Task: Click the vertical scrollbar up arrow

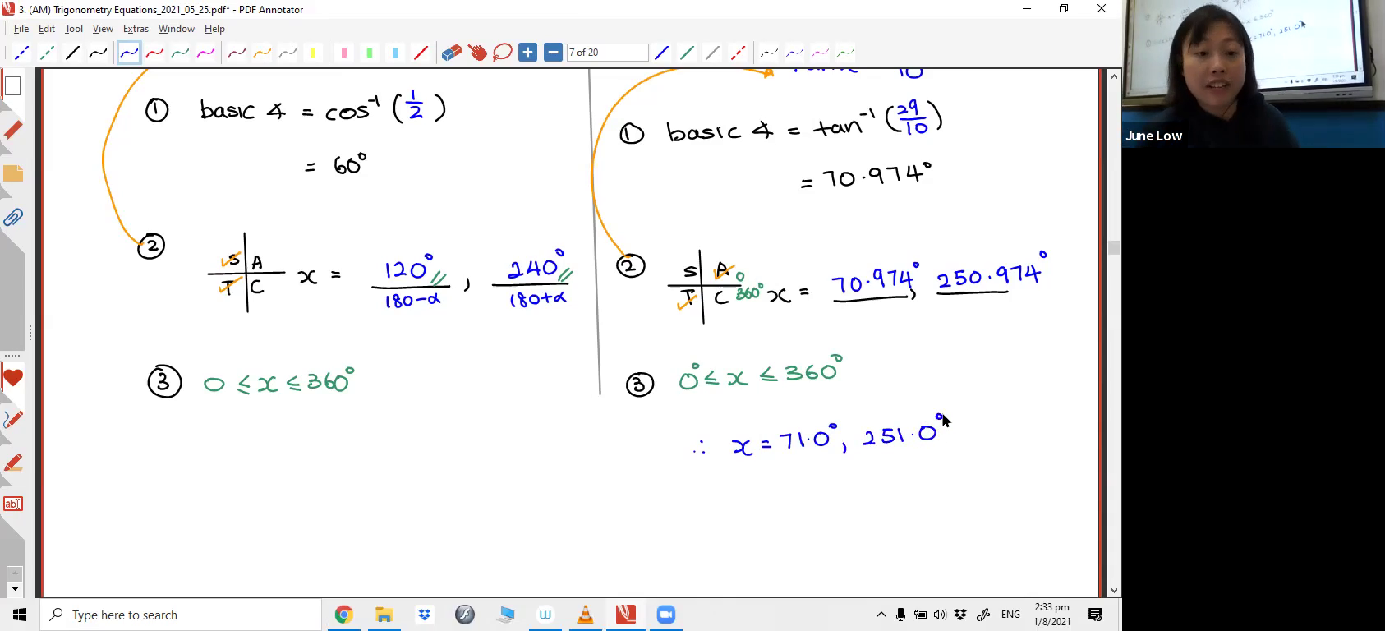Action: point(1114,76)
